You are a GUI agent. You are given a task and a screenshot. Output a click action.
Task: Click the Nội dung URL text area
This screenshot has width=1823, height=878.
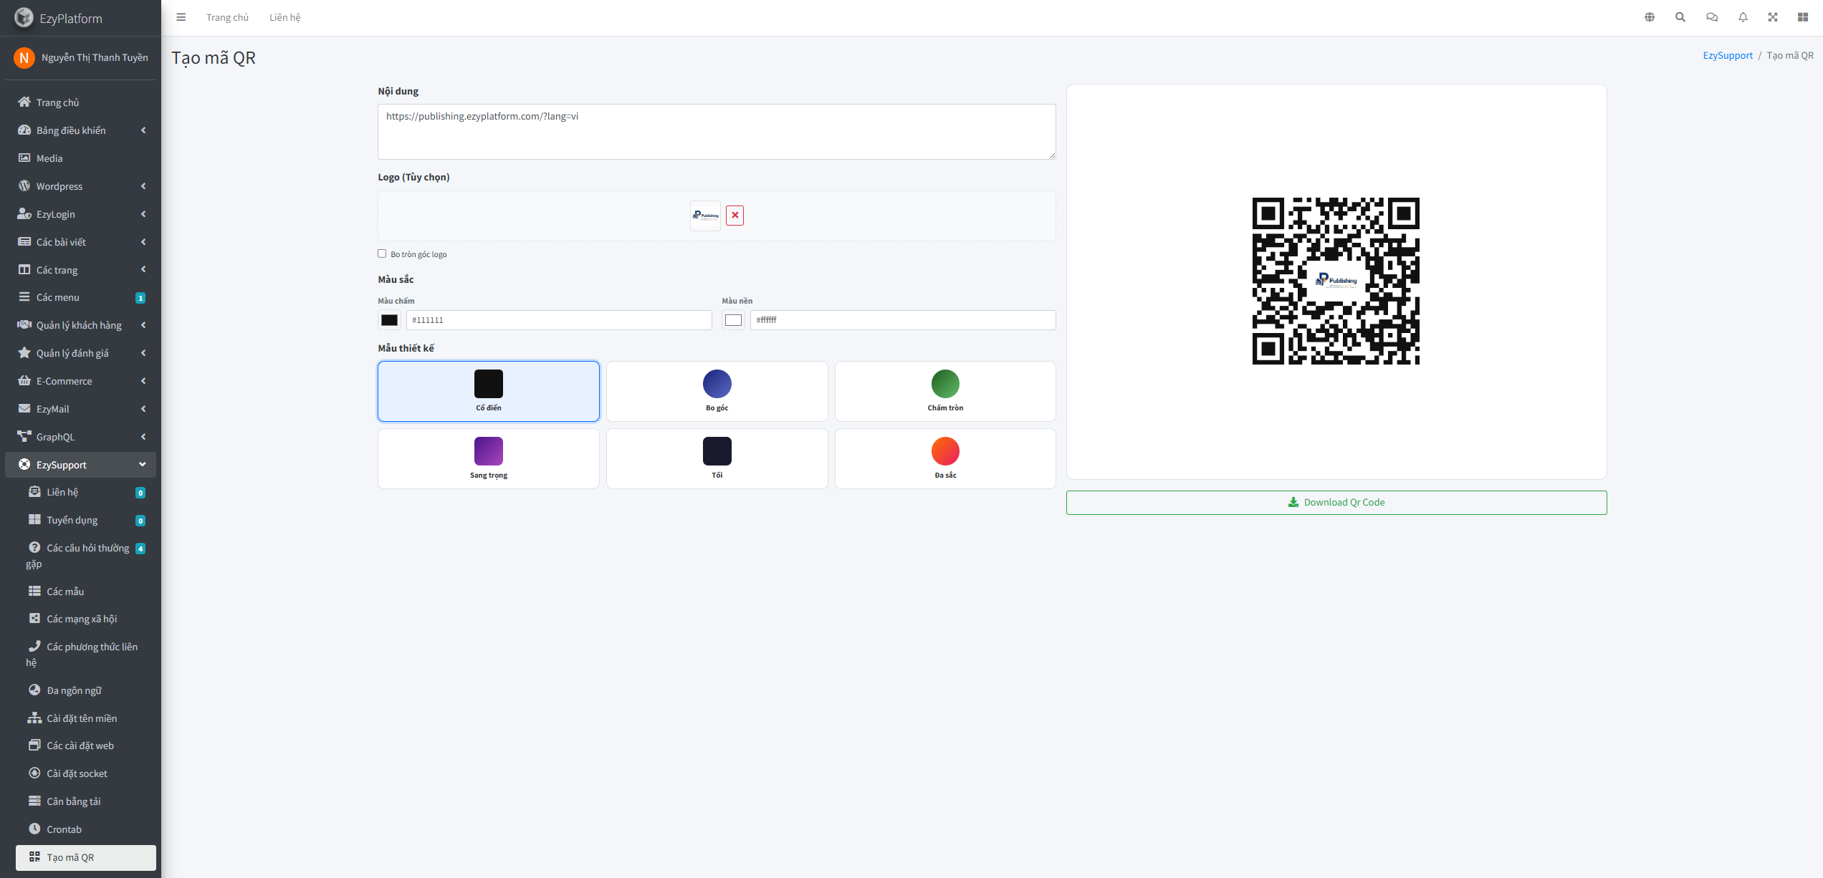717,132
